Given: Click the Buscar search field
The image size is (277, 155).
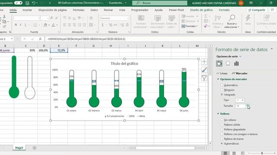Looking at the screenshot, I should tap(160, 3).
